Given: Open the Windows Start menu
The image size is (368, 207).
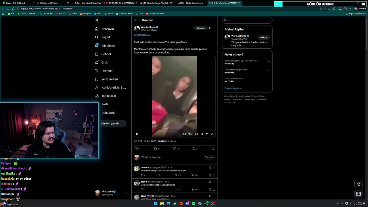Looking at the screenshot, I should 156,204.
